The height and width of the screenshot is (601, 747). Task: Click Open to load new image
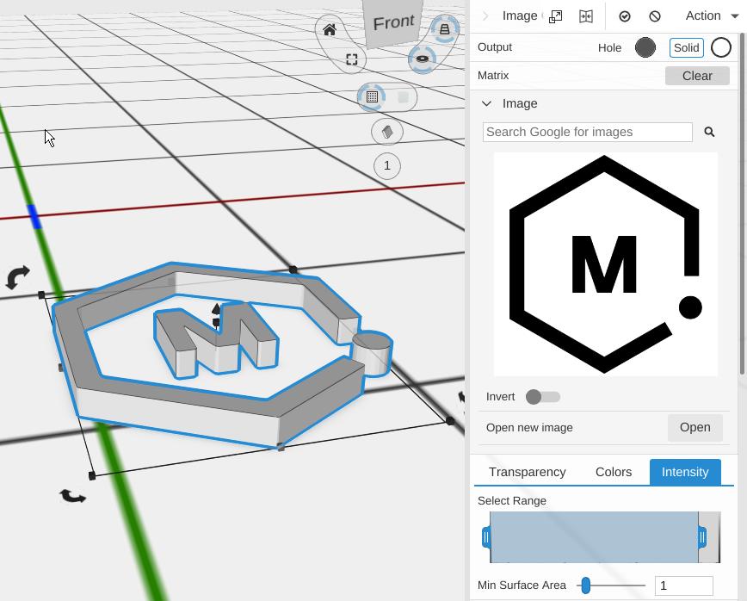[x=695, y=428]
